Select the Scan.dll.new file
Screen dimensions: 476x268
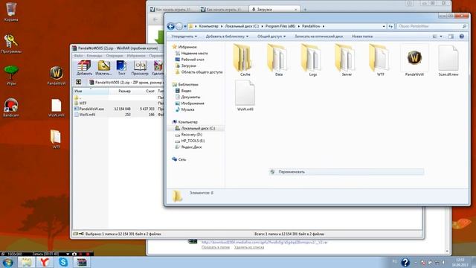click(x=448, y=60)
